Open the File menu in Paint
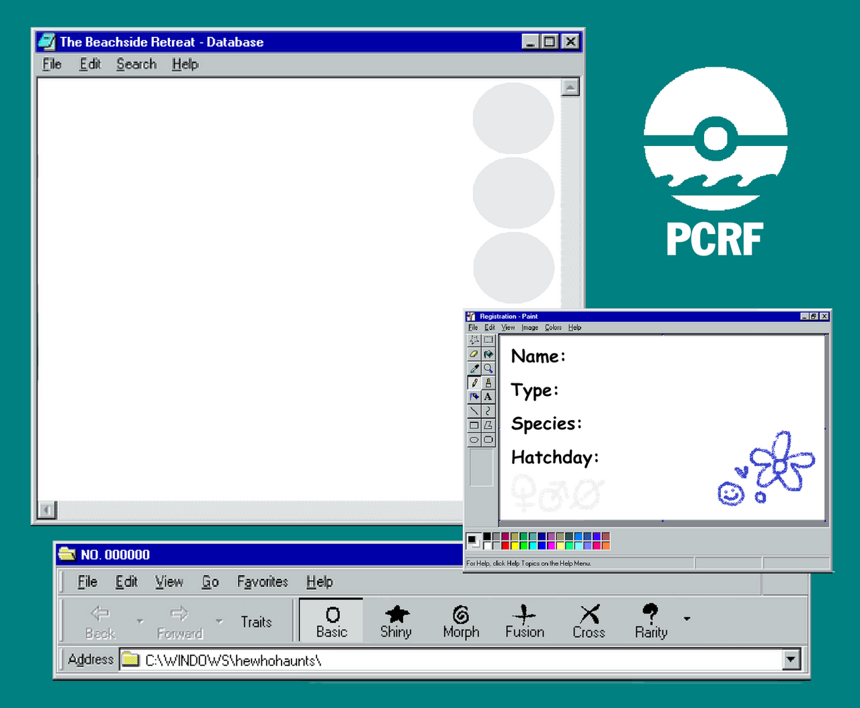860x708 pixels. point(473,327)
